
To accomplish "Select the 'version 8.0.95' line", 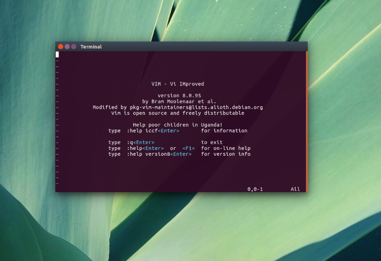I will (180, 96).
